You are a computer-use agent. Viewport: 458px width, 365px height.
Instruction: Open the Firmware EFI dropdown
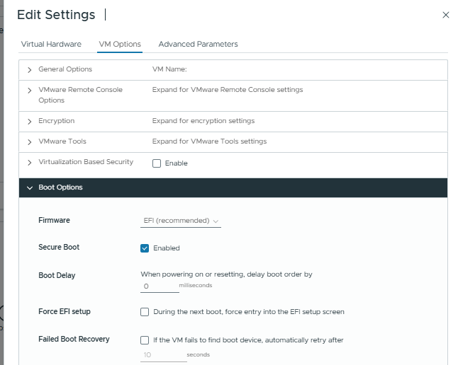pos(181,221)
